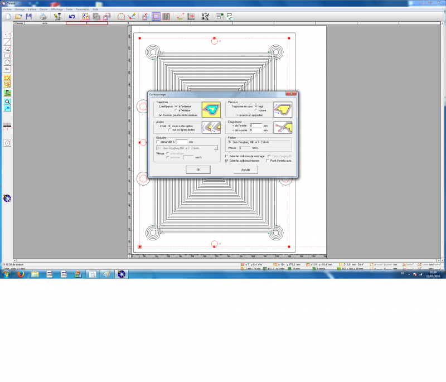Open folder icon in top toolbar

pyautogui.click(x=18, y=17)
